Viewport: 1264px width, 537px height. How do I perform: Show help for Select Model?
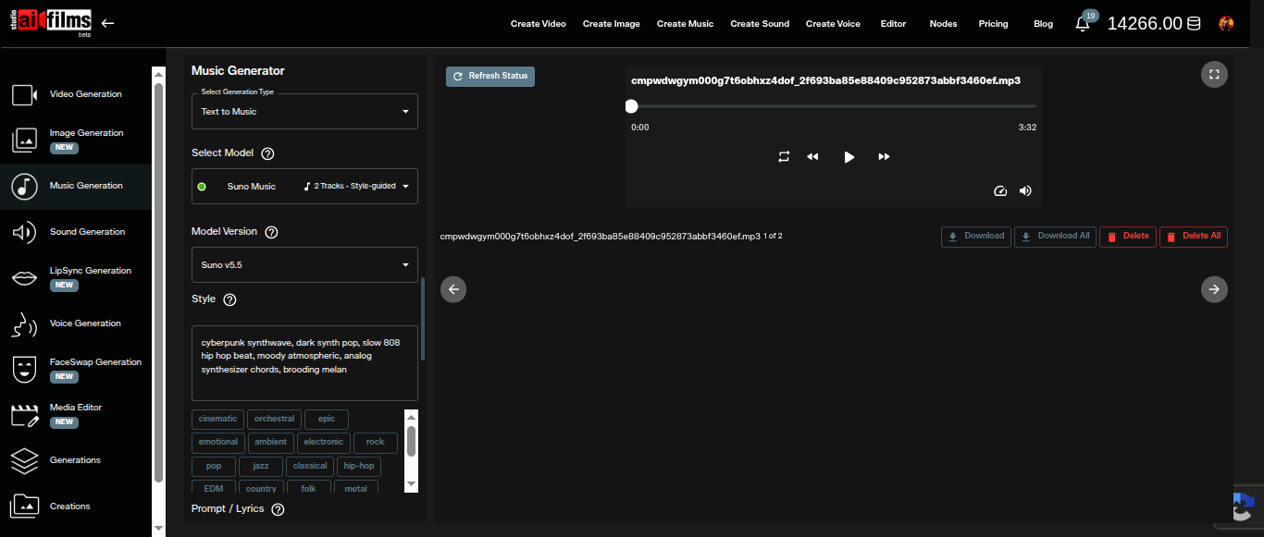pos(268,153)
